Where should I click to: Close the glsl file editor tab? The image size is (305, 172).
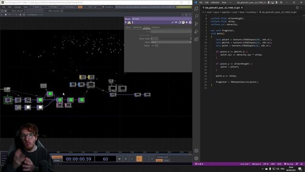click(x=242, y=8)
